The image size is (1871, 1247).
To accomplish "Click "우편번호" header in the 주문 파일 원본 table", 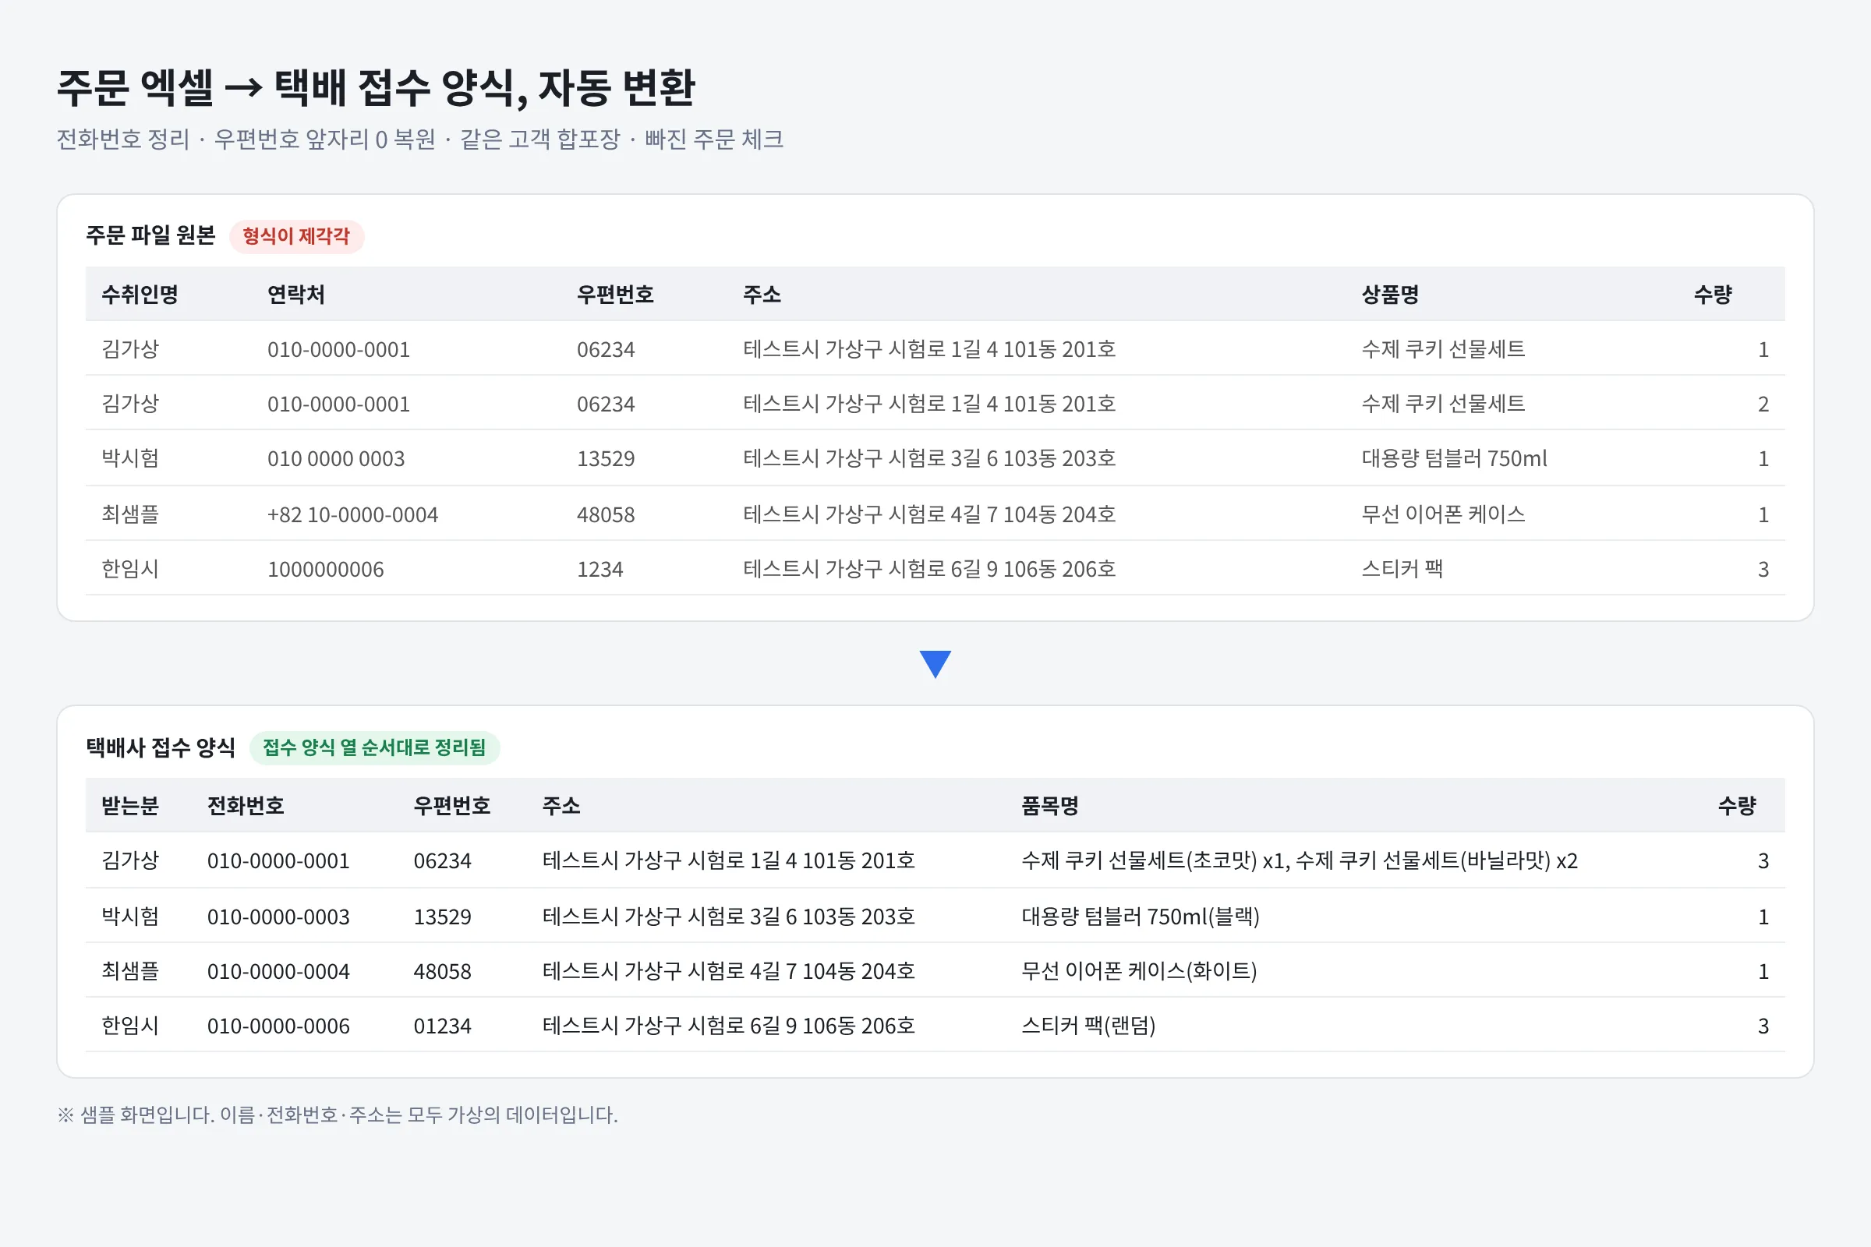I will point(615,295).
